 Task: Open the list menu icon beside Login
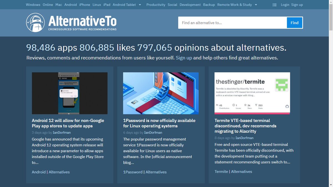pos(274,5)
